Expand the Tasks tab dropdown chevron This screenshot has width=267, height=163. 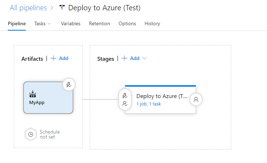click(49, 23)
